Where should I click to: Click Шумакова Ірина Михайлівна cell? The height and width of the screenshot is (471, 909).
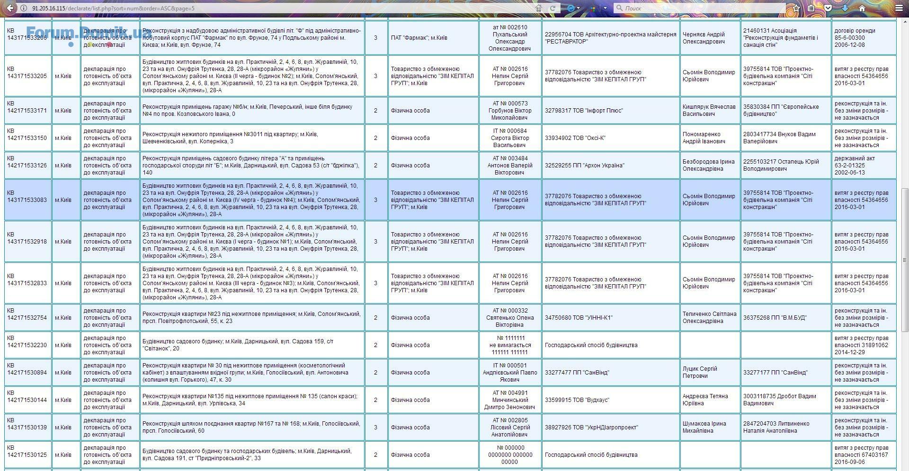pyautogui.click(x=710, y=427)
